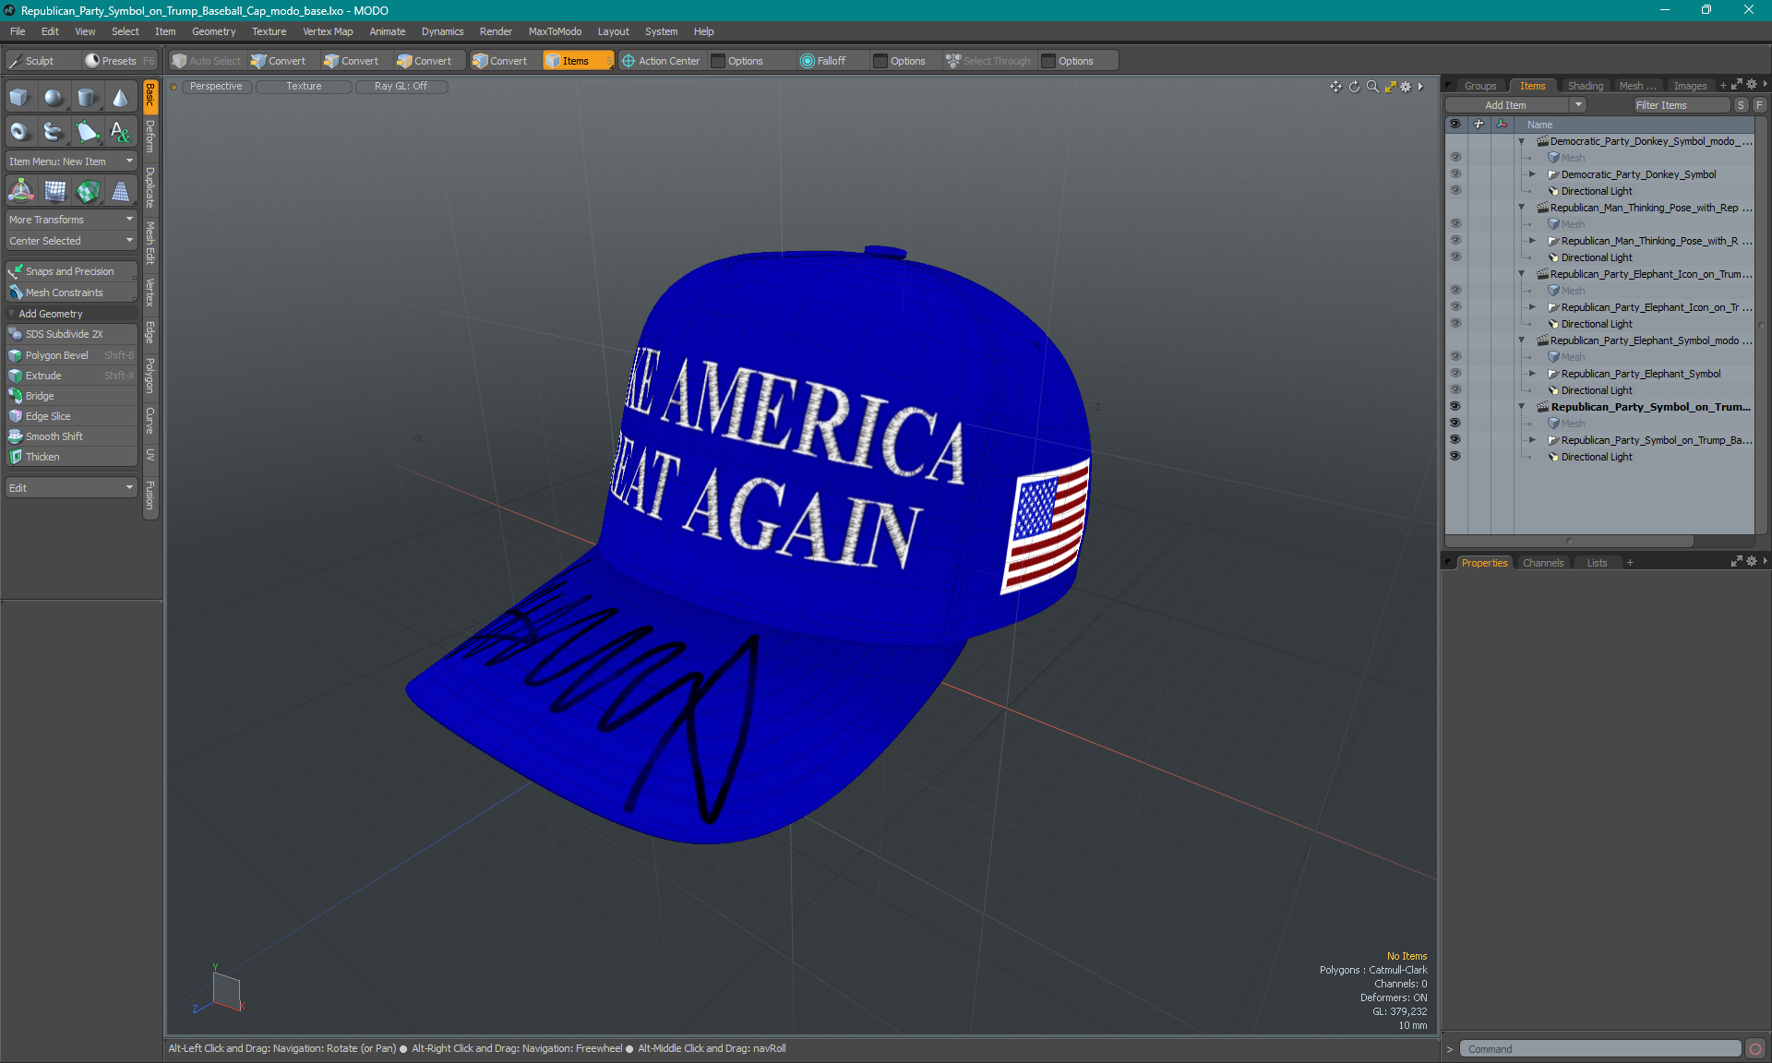Click the Perspective view button
Viewport: 1772px width, 1063px height.
216,87
